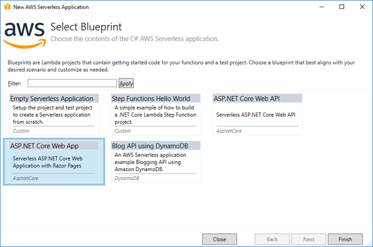The image size is (373, 247).
Task: Click the orange box icon in title bar
Action: [x=8, y=7]
